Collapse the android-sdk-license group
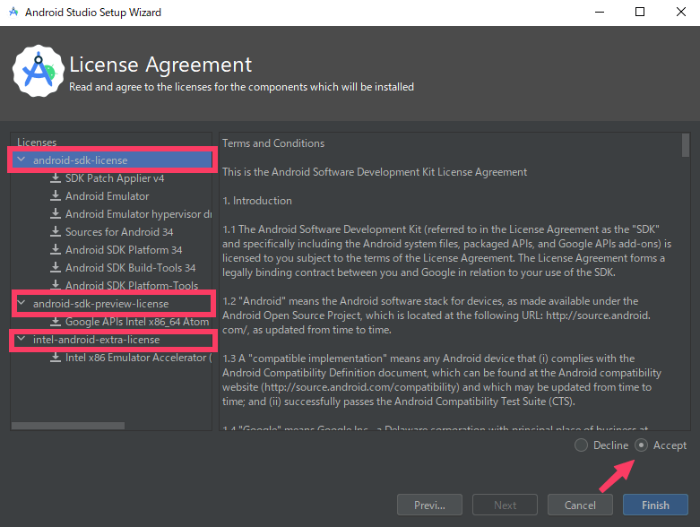 click(21, 160)
